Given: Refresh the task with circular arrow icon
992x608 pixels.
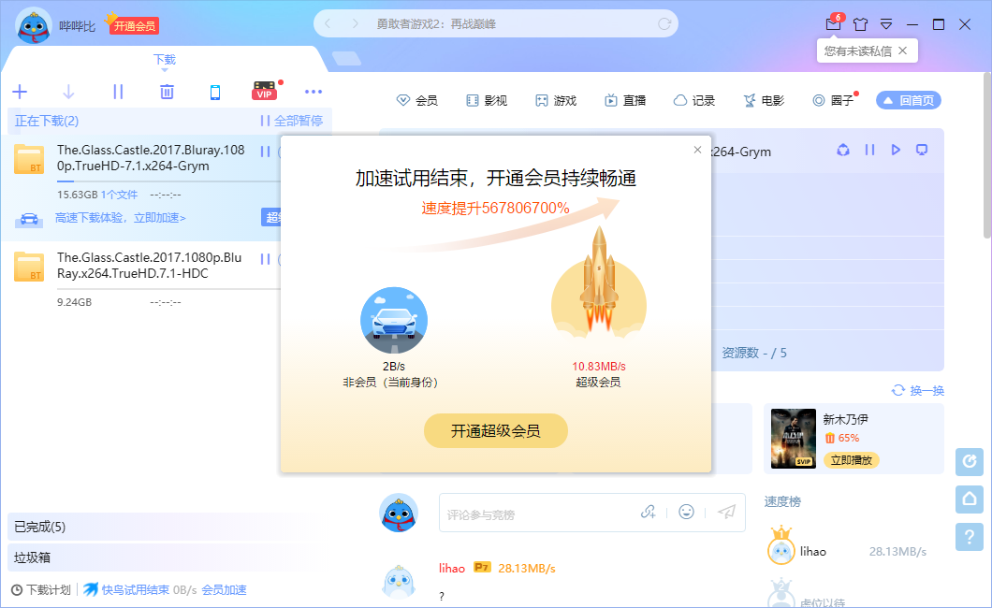Looking at the screenshot, I should tap(841, 150).
